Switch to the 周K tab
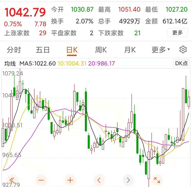The image size is (192, 187). (x=101, y=50)
